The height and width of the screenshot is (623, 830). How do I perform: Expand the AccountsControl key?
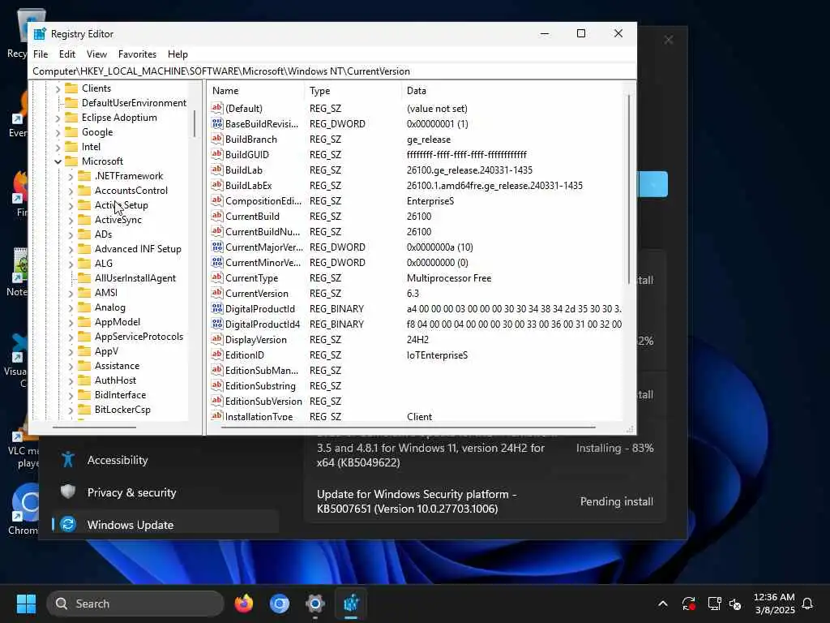click(71, 191)
